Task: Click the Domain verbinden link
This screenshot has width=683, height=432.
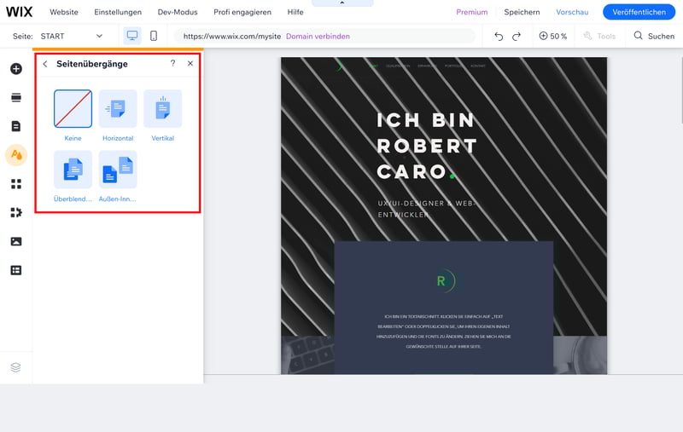Action: 318,37
